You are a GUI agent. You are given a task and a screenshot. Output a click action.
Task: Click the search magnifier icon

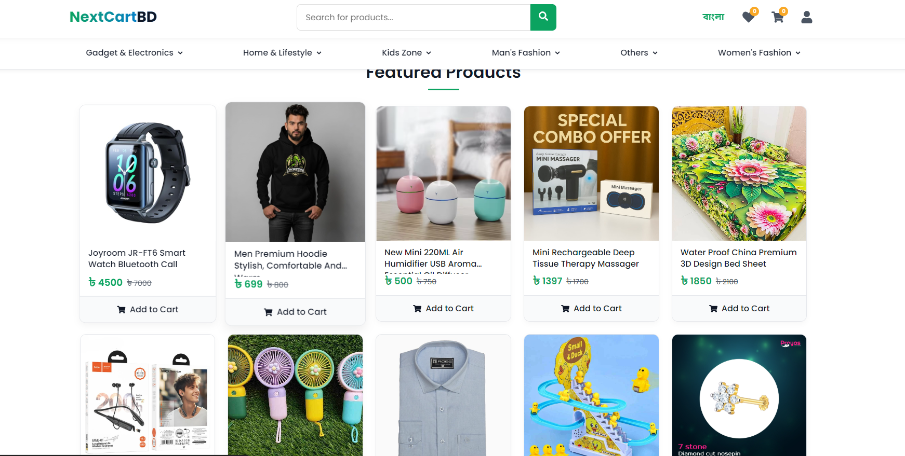click(543, 17)
